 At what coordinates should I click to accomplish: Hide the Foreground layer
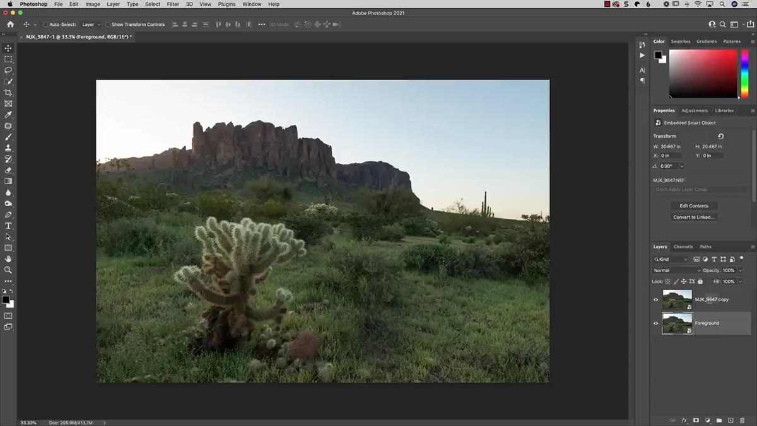tap(655, 323)
